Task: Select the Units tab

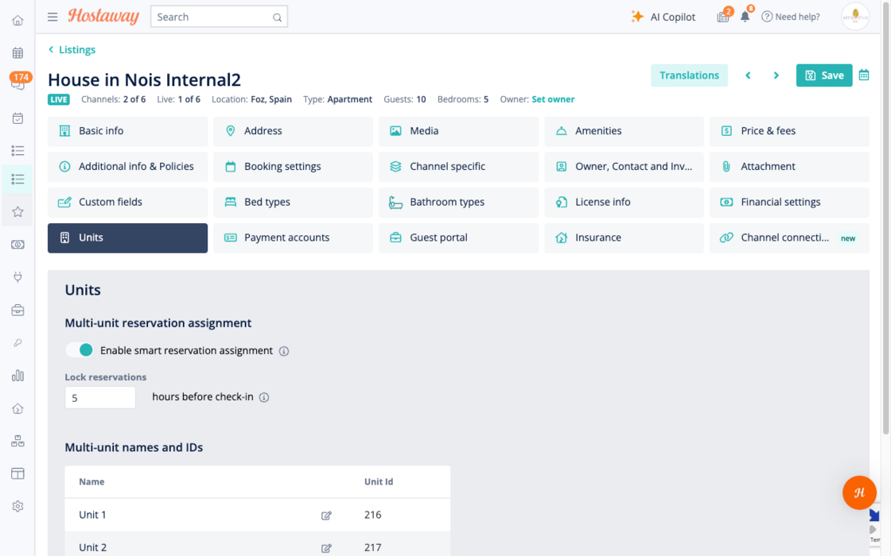Action: 127,237
